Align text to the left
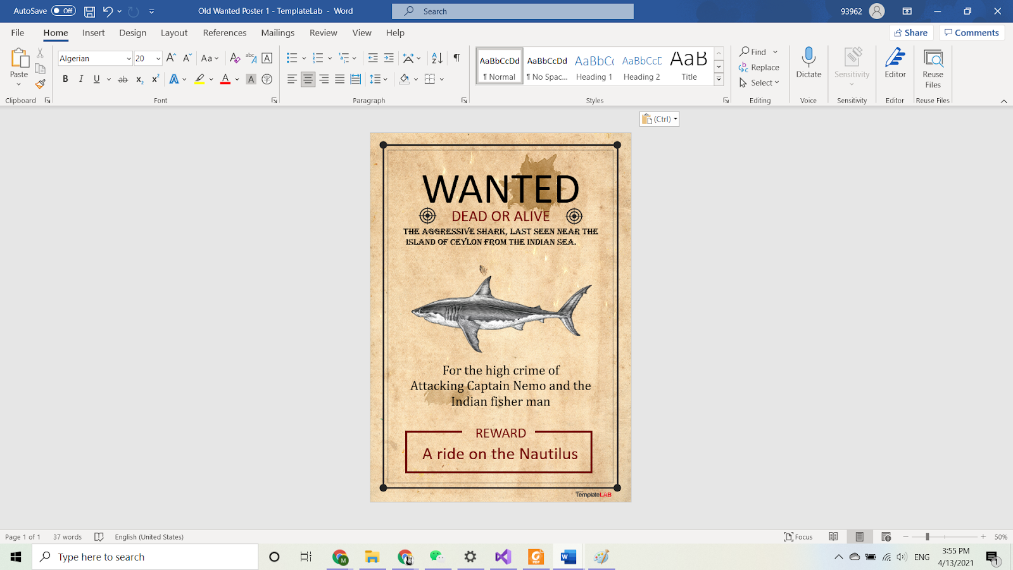 (292, 79)
